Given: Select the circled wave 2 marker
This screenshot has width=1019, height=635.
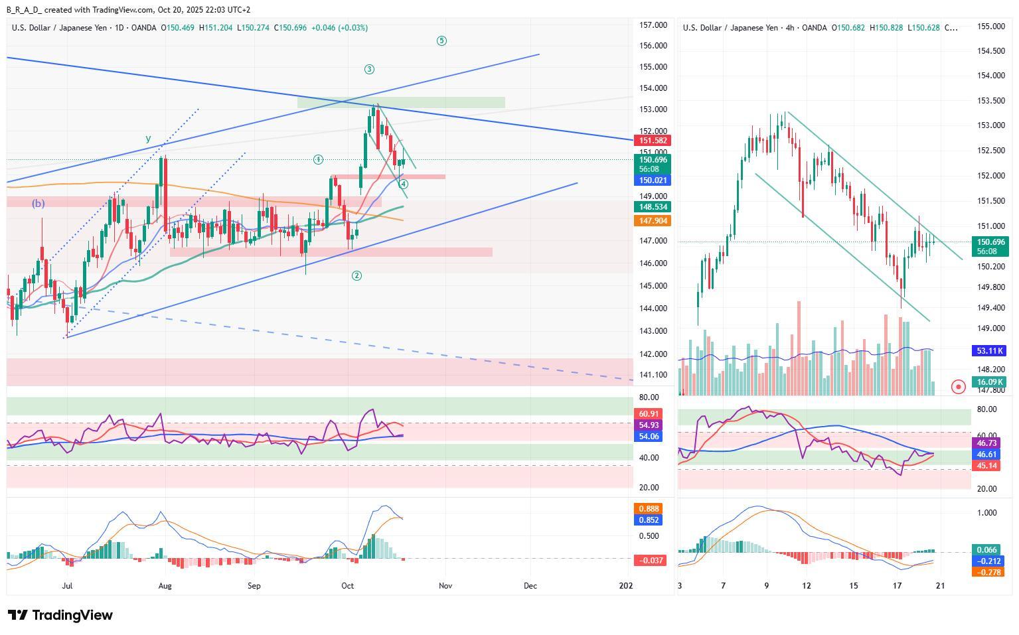Looking at the screenshot, I should click(x=356, y=275).
